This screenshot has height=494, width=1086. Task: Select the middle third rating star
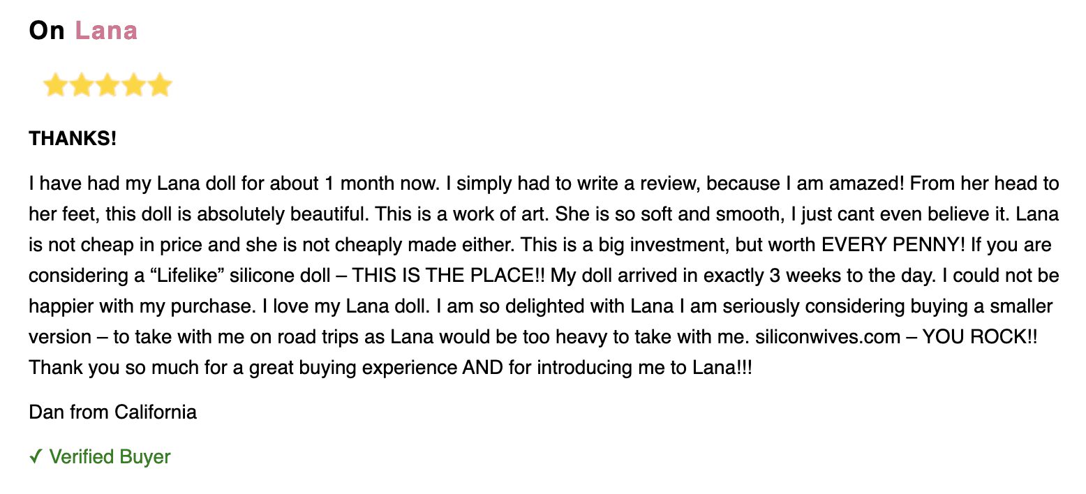107,86
